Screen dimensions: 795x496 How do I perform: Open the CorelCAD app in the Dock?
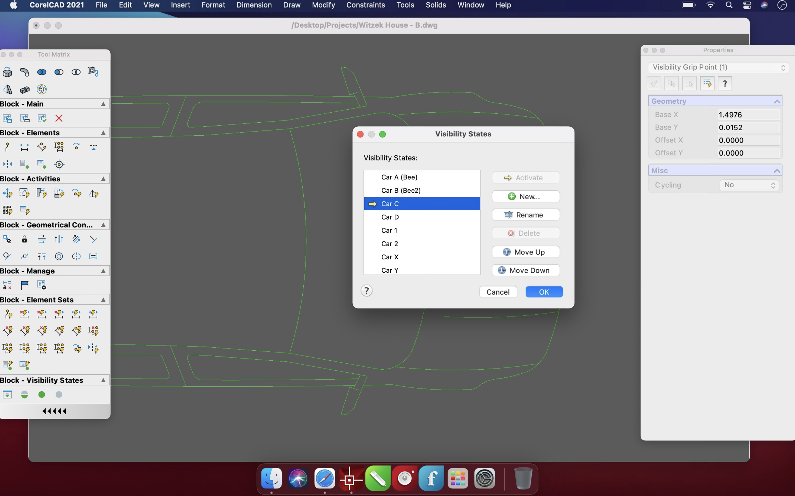click(x=351, y=478)
